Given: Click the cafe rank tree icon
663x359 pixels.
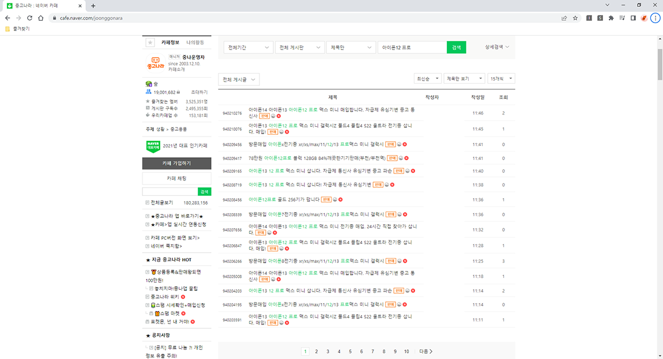Looking at the screenshot, I should coord(148,84).
